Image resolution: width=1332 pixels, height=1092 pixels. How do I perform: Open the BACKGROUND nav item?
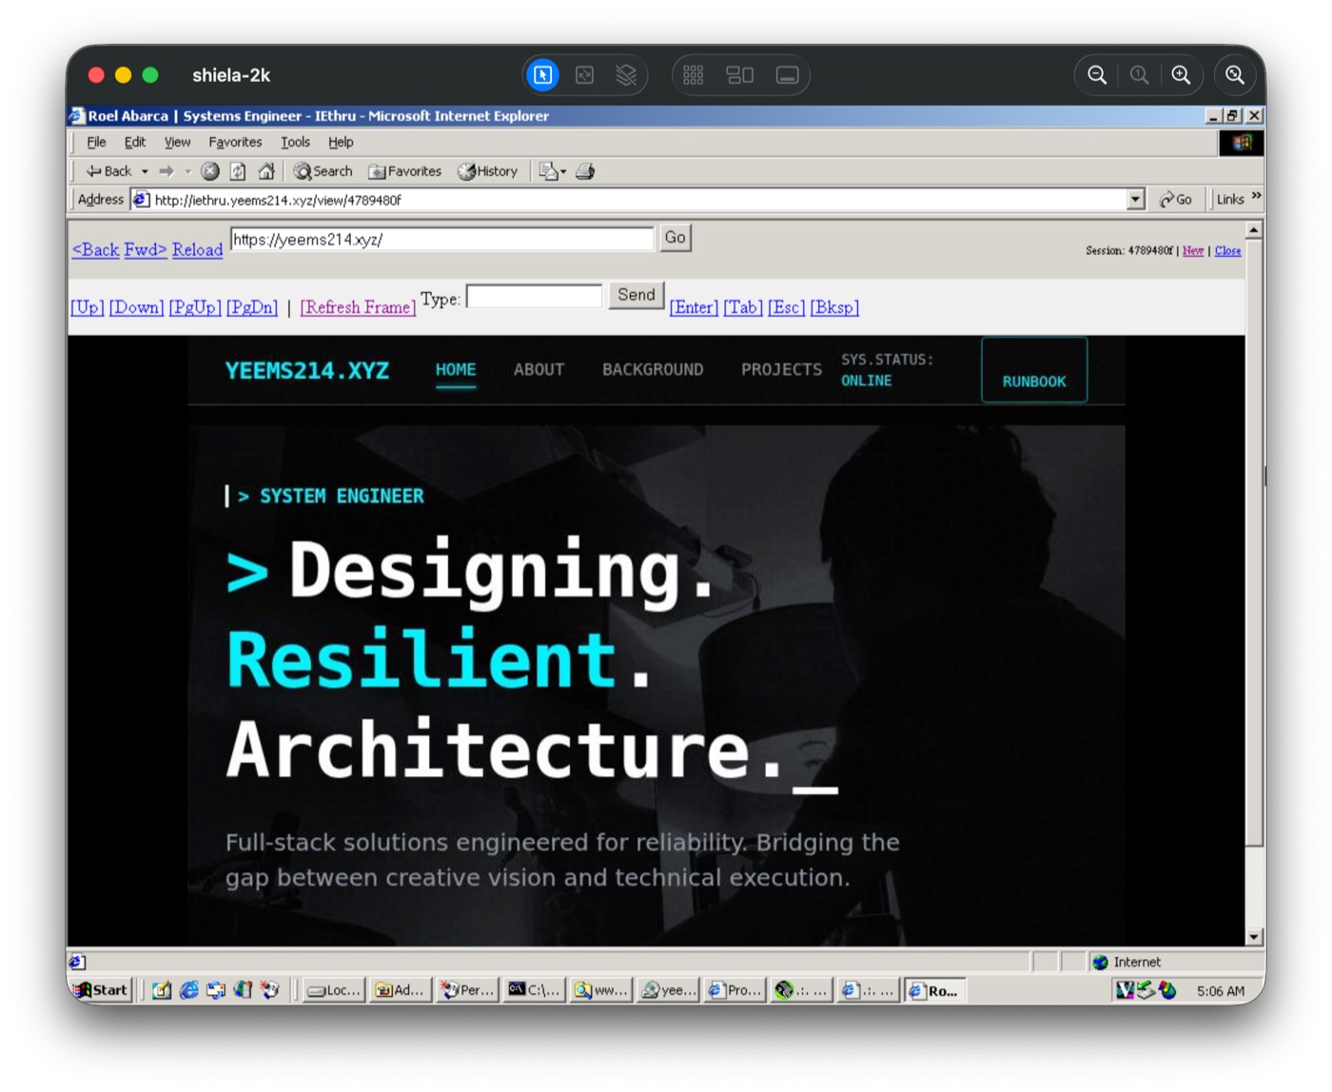[653, 370]
